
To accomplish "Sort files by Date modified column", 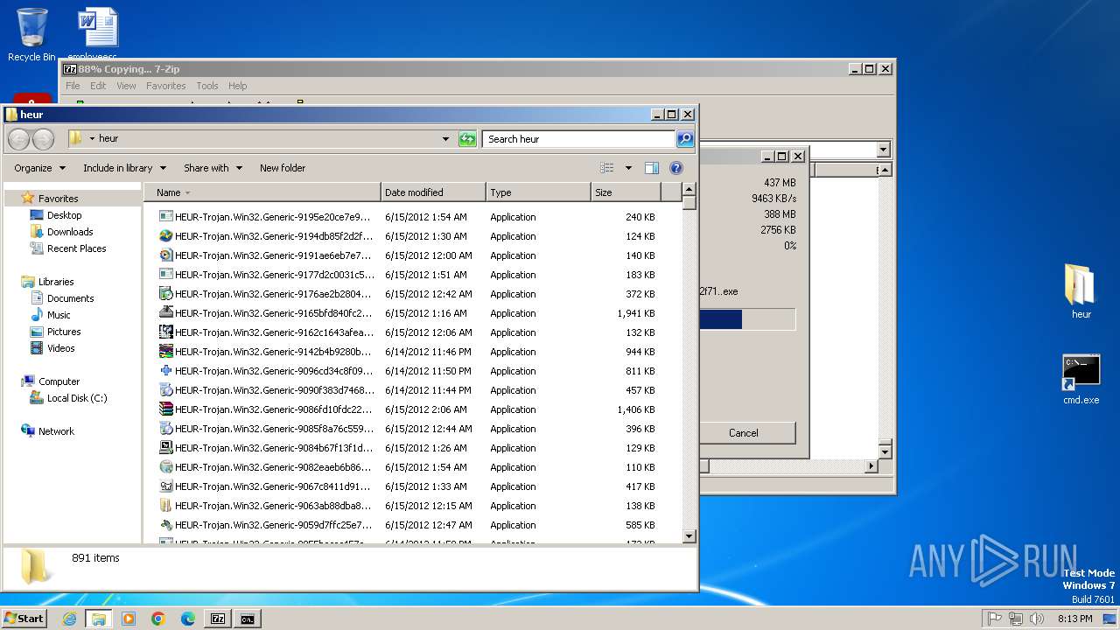I will click(x=433, y=192).
